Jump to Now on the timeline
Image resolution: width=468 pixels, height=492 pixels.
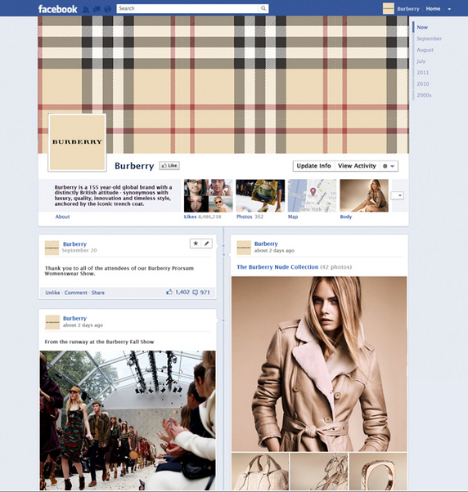click(x=422, y=27)
